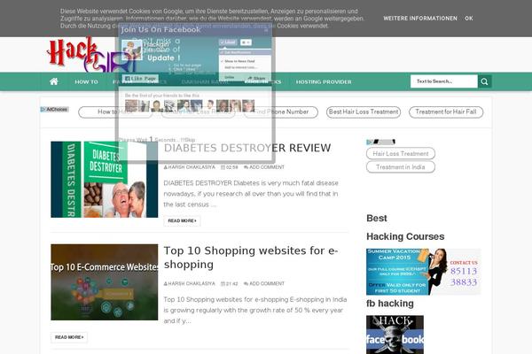Click Share in the Facebook popup
The width and height of the screenshot is (532, 354).
tap(257, 79)
